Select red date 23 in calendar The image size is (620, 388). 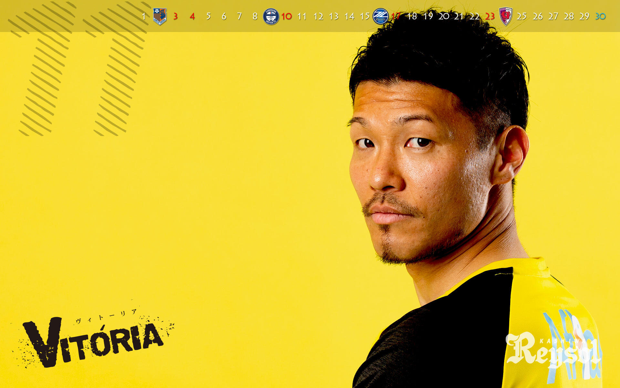pyautogui.click(x=490, y=16)
